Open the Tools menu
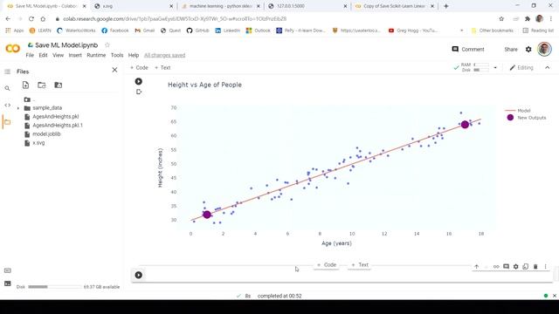559x314 pixels. click(117, 55)
